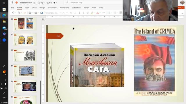Select the Home ribbon tab
Viewport: 186px width, 104px height.
19,8
